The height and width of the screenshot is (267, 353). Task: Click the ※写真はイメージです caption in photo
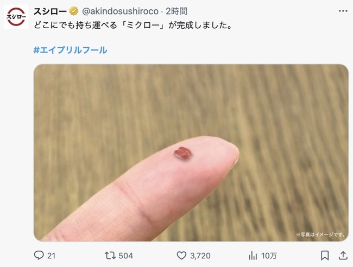coord(320,234)
